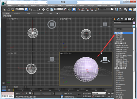
Task: Select FFD 2x2x2 in the modifier list
Action: [119, 72]
